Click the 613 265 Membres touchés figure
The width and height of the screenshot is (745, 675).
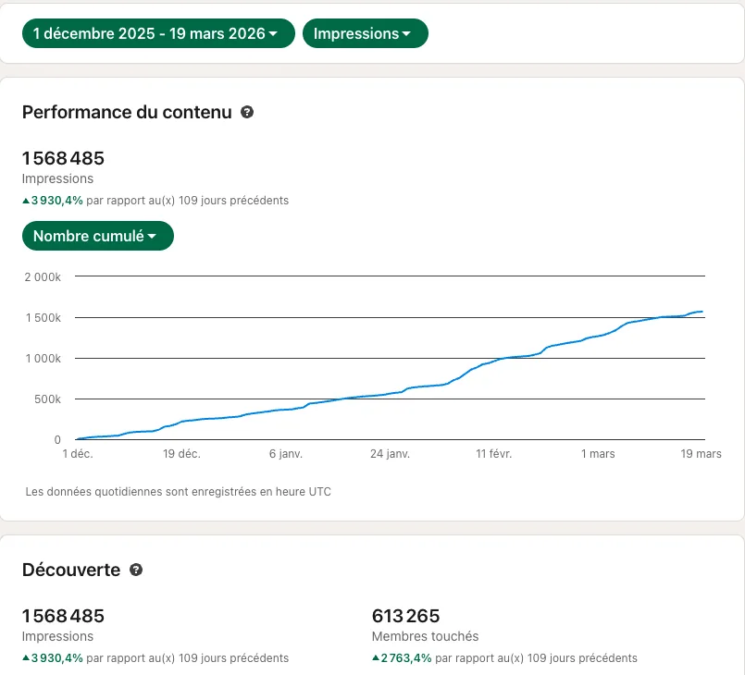pyautogui.click(x=405, y=616)
